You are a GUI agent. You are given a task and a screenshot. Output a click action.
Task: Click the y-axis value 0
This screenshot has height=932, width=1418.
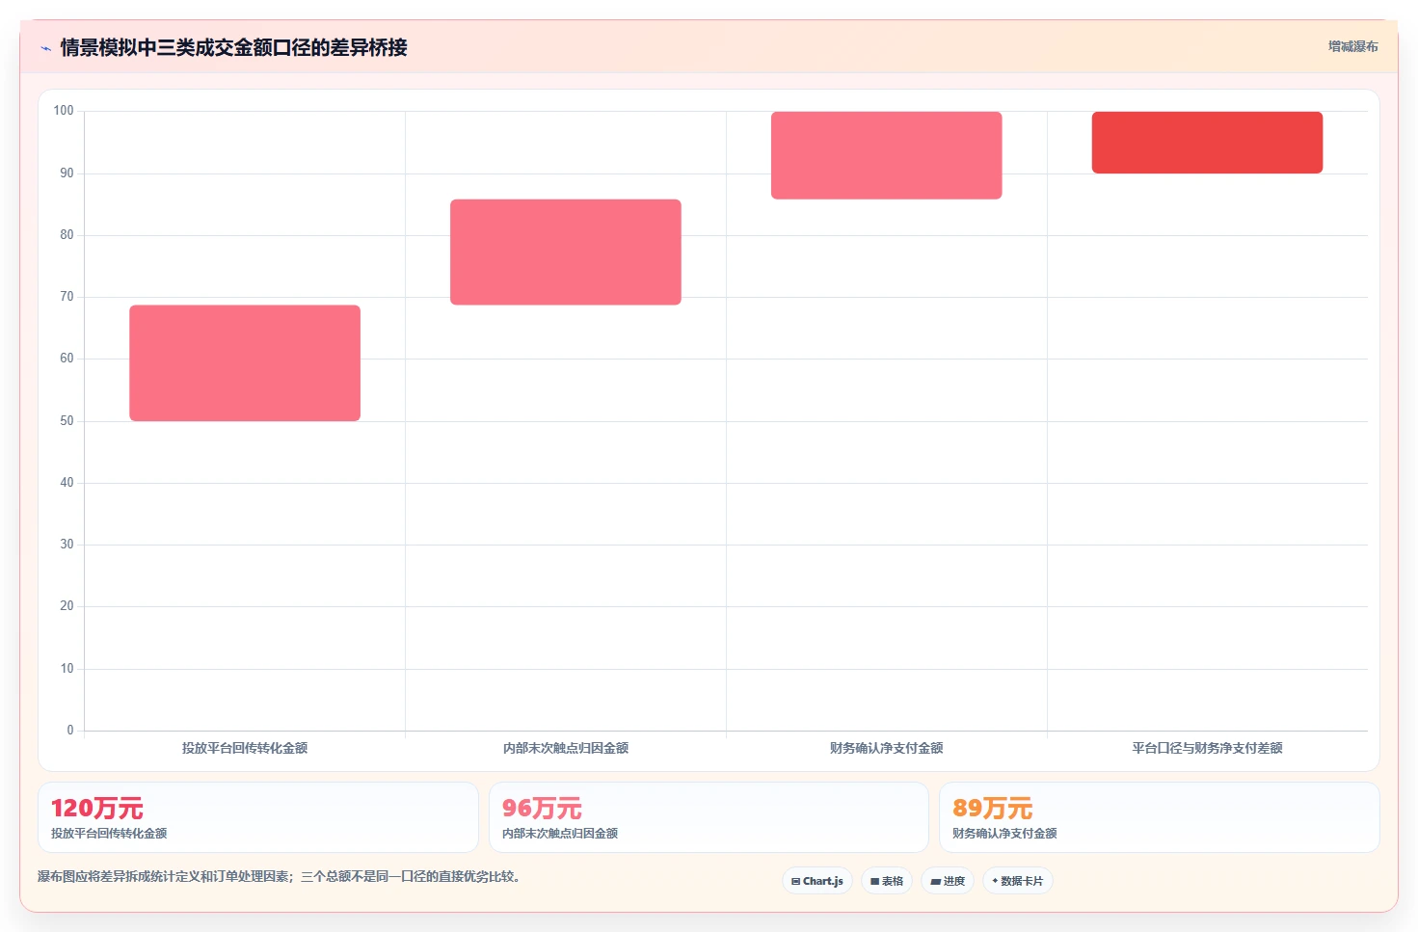(70, 731)
